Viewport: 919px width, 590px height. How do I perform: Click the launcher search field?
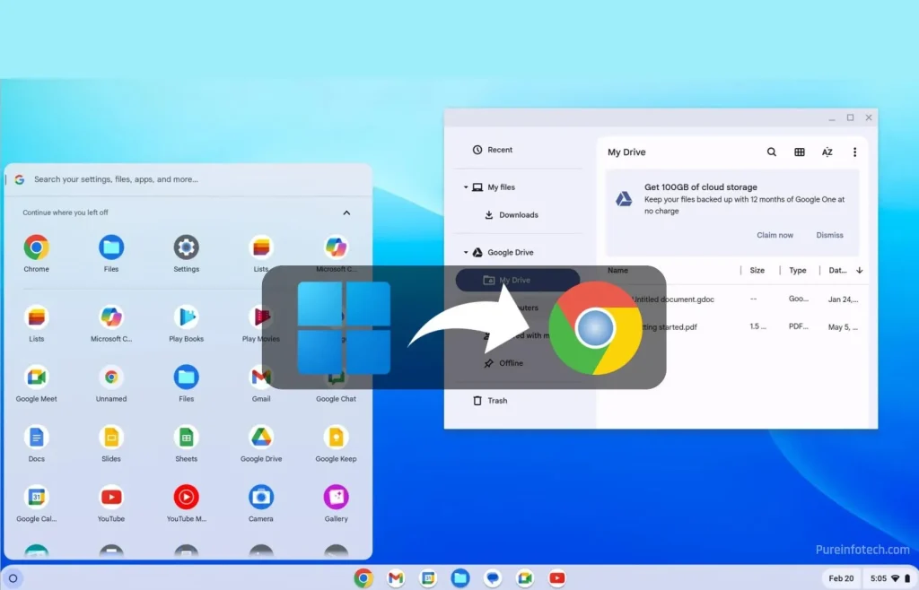[x=179, y=179]
